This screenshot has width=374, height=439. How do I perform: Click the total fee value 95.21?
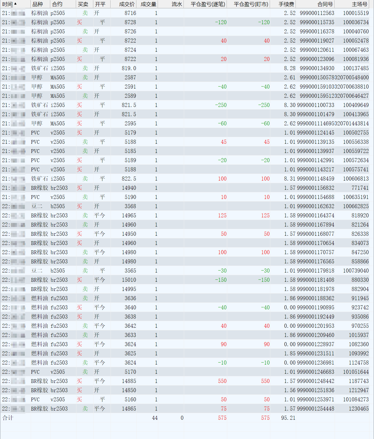click(x=288, y=418)
